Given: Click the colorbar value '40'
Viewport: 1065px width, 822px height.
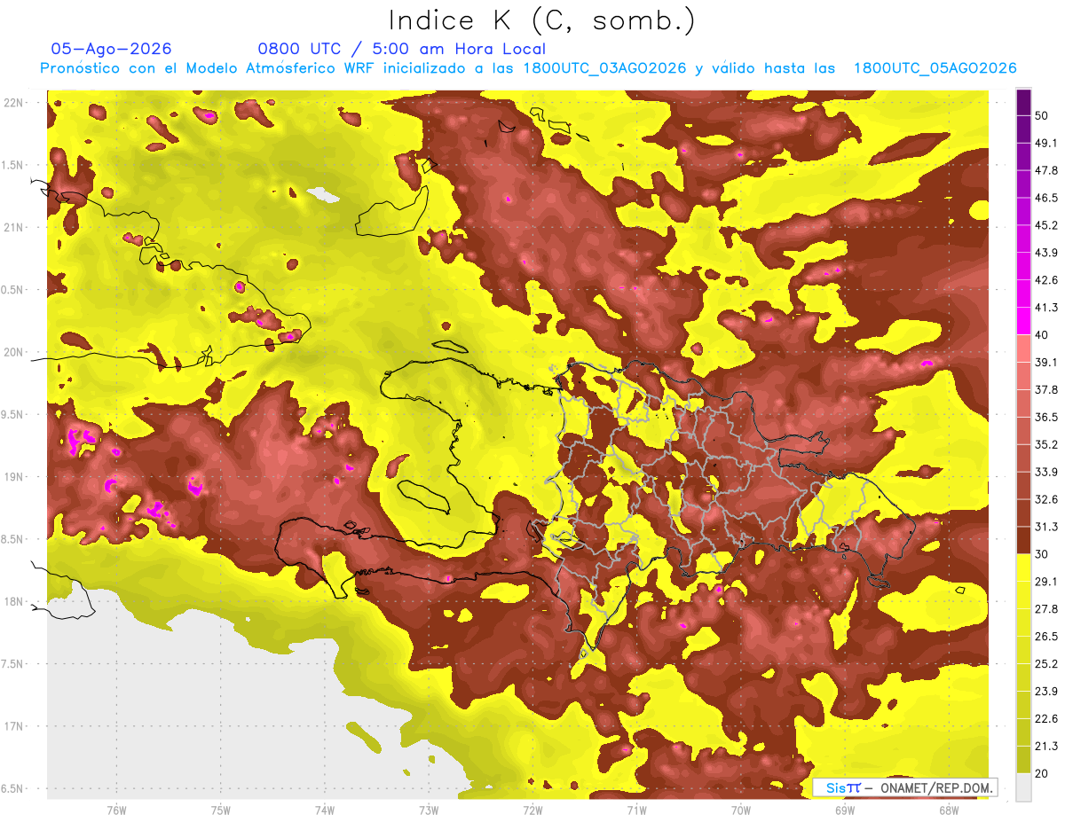Looking at the screenshot, I should point(1042,334).
